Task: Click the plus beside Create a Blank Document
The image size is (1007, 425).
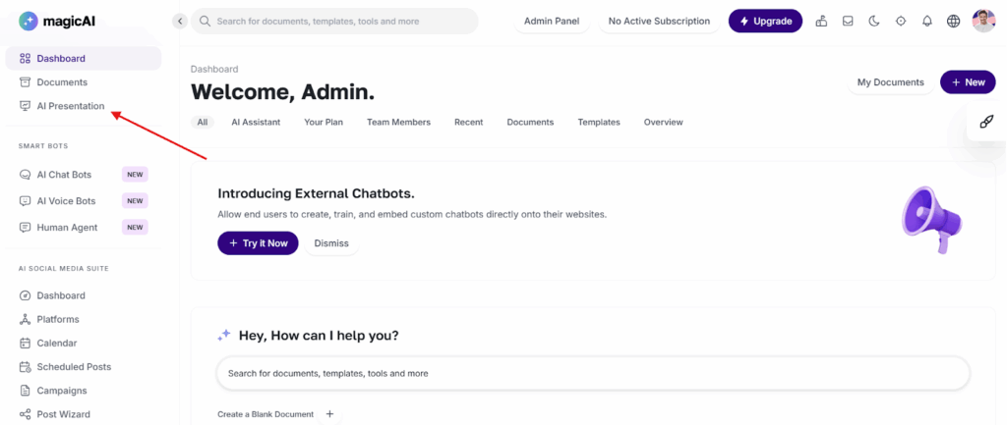Action: (329, 414)
